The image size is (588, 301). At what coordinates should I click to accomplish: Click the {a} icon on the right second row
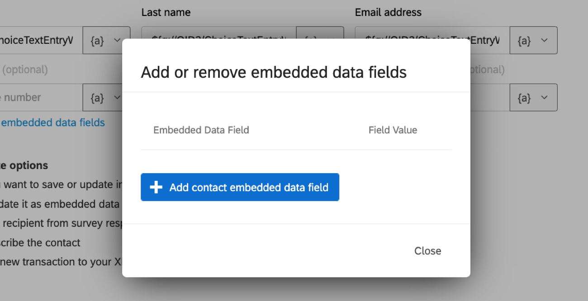[x=523, y=98]
